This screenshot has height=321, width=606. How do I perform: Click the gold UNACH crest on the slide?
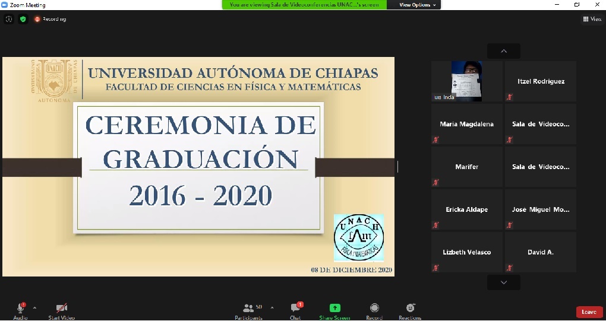(x=54, y=80)
